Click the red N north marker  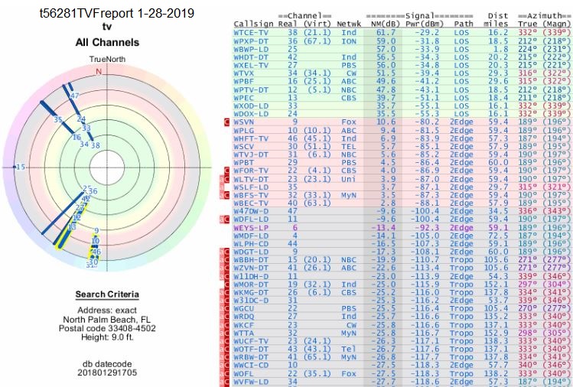pyautogui.click(x=98, y=71)
